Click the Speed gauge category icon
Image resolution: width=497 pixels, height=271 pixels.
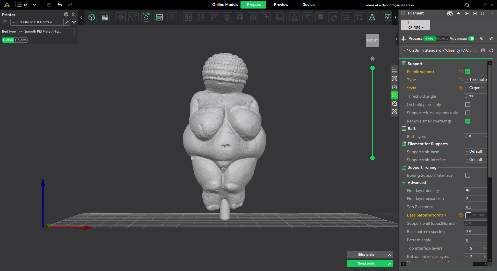pos(394,87)
